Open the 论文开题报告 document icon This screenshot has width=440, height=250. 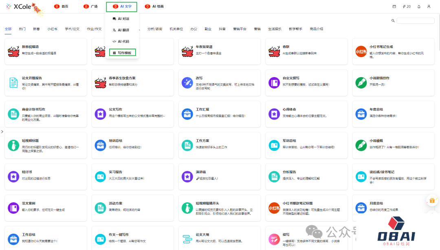(13, 82)
